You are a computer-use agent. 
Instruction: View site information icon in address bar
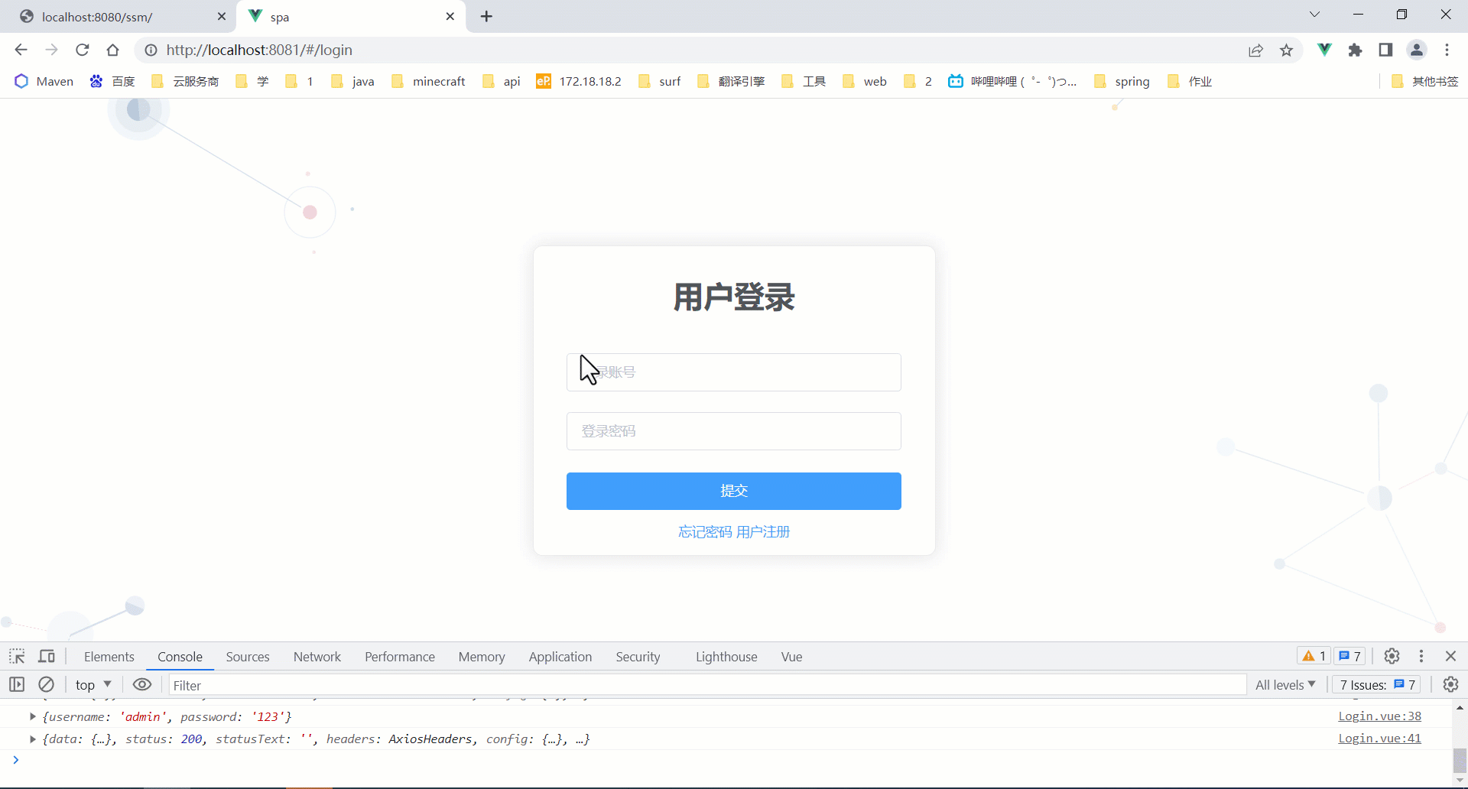[151, 50]
